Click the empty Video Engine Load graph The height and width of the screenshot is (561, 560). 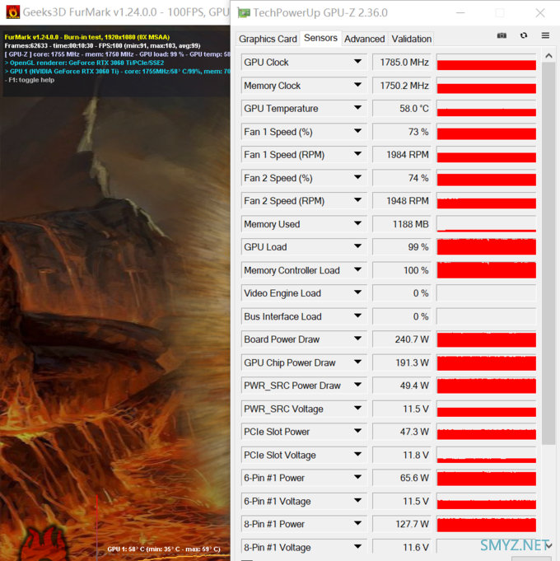tap(486, 293)
